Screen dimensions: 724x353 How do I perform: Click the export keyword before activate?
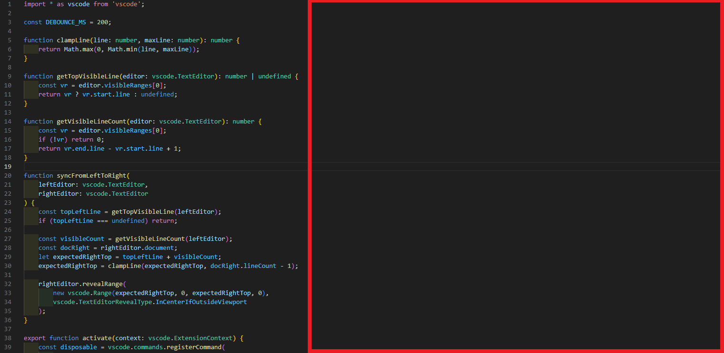coord(35,338)
